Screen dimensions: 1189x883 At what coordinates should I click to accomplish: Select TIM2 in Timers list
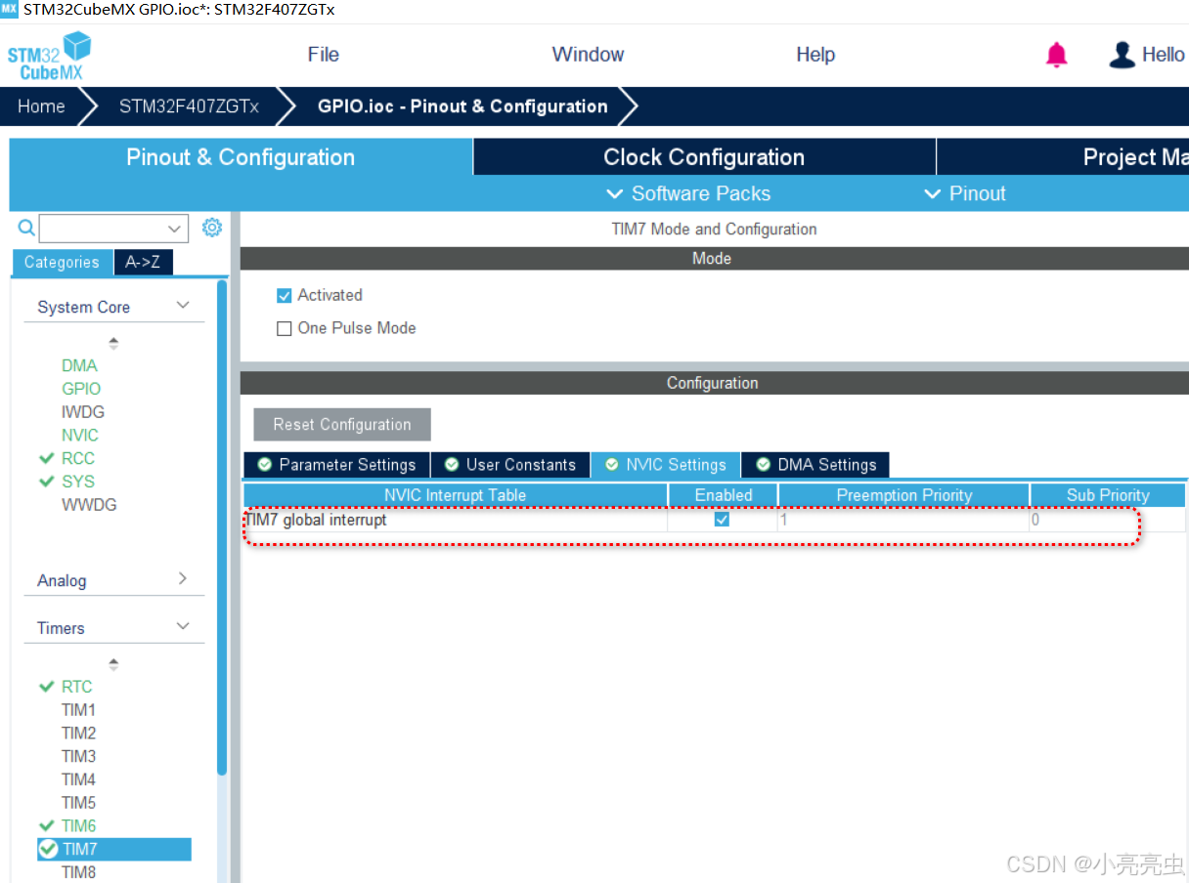point(78,733)
